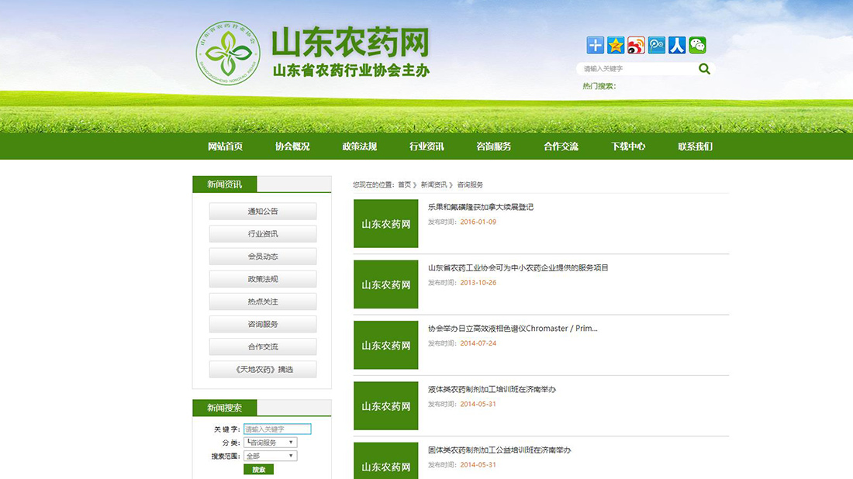The image size is (853, 479).
Task: Click the keyword input field in 新闻搜索
Action: pos(279,428)
